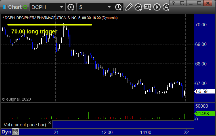Click the pop-out window button

[182, 3]
